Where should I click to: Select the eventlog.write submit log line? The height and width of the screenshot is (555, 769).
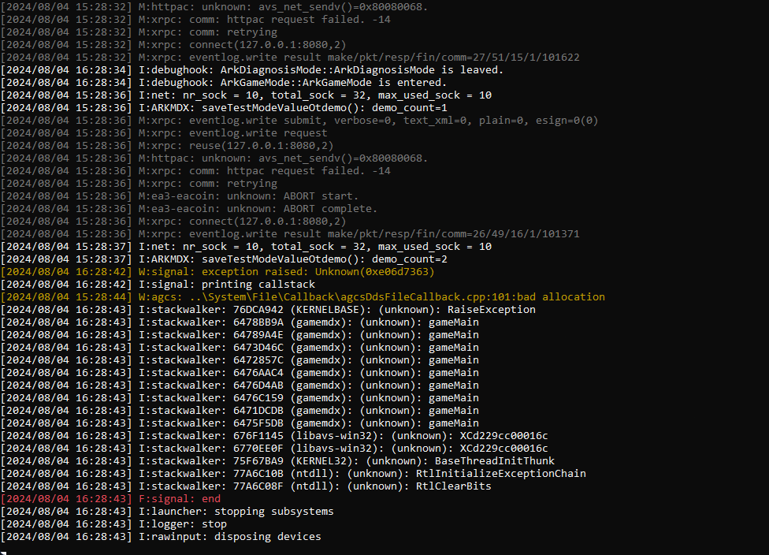coord(368,121)
